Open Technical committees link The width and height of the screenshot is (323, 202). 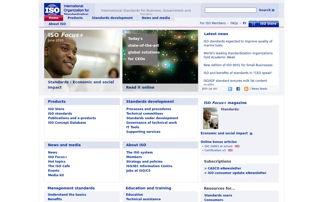coord(145,114)
